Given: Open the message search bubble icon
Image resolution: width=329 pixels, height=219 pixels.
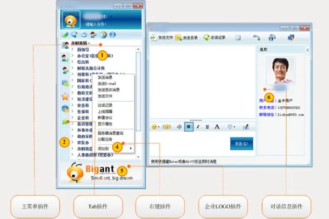Looking at the screenshot, I should [75, 34].
